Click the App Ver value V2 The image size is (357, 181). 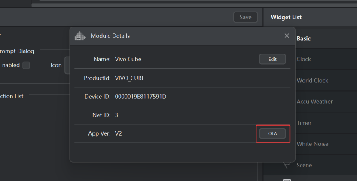[x=118, y=133]
